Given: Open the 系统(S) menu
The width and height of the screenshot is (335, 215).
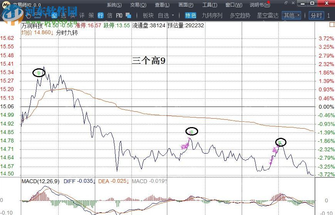Looking at the screenshot, I should click(114, 5).
